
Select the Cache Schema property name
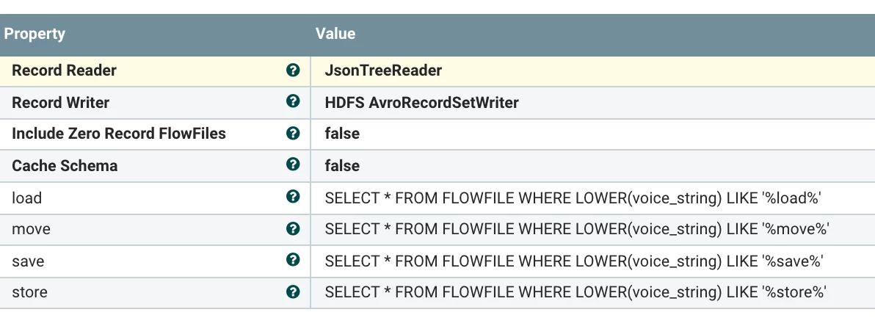tap(65, 166)
